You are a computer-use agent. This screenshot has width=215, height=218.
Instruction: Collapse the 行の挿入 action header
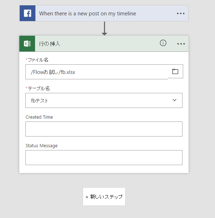coord(104,44)
